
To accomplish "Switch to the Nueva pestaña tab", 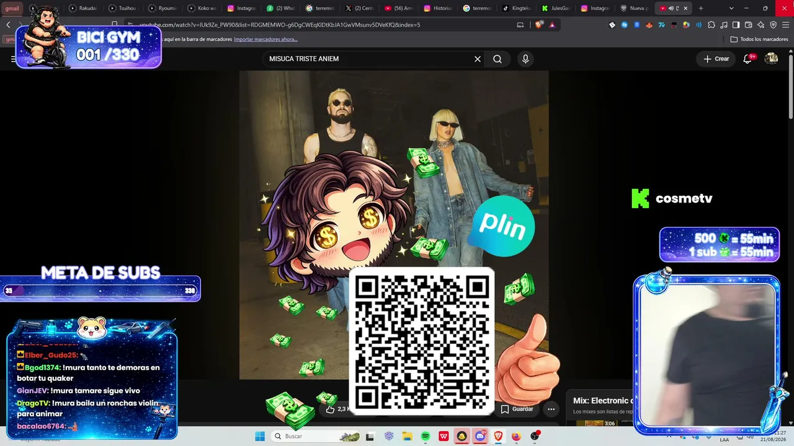I will pos(634,8).
